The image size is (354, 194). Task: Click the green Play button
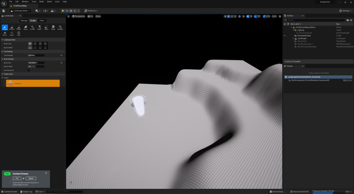click(x=63, y=11)
